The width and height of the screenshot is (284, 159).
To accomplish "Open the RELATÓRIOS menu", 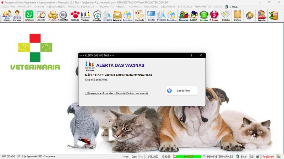I will click(x=168, y=7).
